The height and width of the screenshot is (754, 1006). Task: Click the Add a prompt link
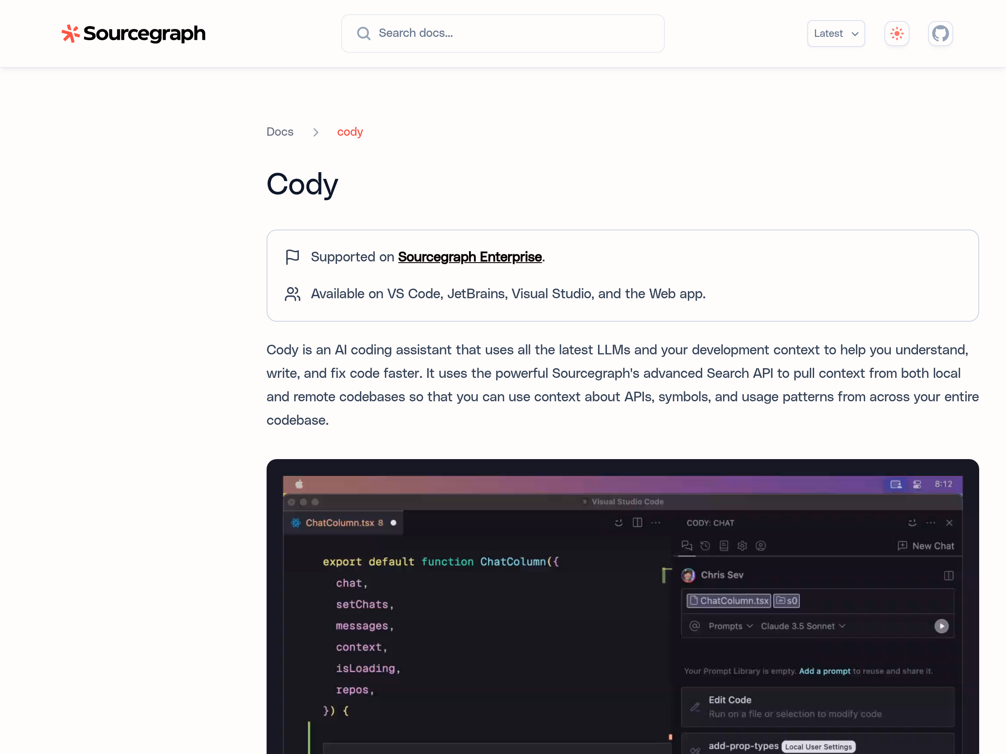824,671
